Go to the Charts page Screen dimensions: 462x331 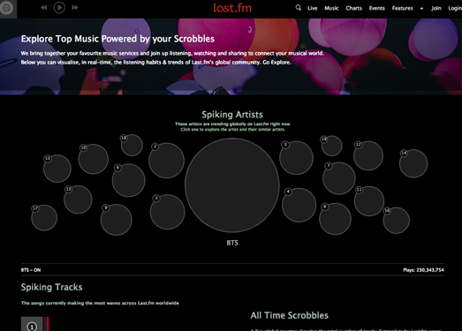point(353,8)
